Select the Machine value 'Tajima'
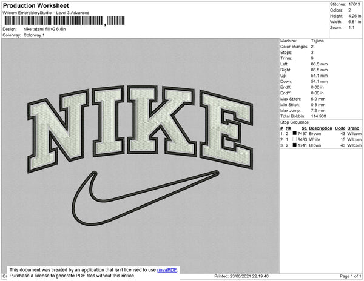 tap(317, 41)
